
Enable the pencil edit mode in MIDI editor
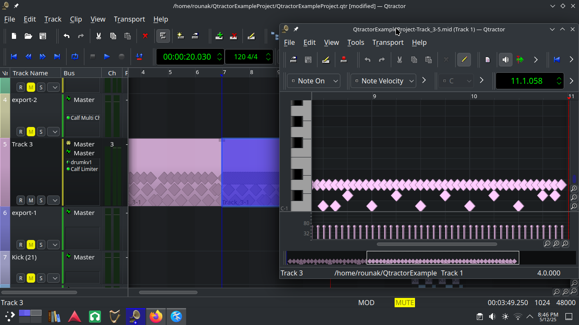tap(464, 60)
